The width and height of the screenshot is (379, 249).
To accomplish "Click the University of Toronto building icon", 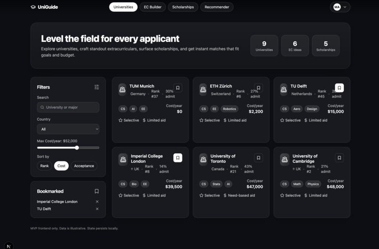I will 204,159.
